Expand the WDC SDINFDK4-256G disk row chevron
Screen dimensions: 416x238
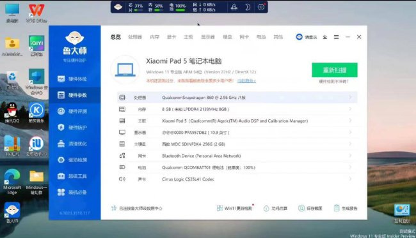click(350, 144)
